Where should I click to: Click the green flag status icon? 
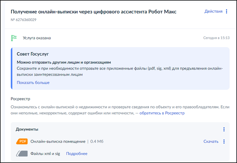tap(14, 38)
